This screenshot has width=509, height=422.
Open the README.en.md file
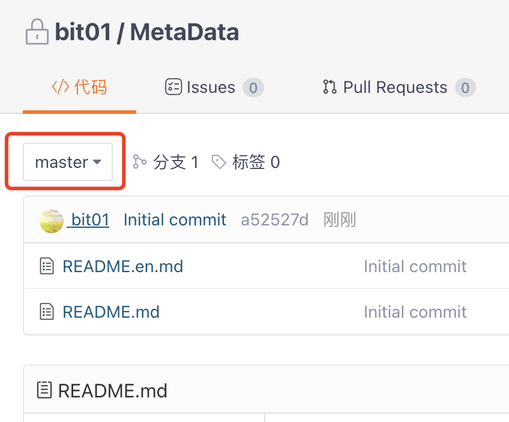[122, 266]
